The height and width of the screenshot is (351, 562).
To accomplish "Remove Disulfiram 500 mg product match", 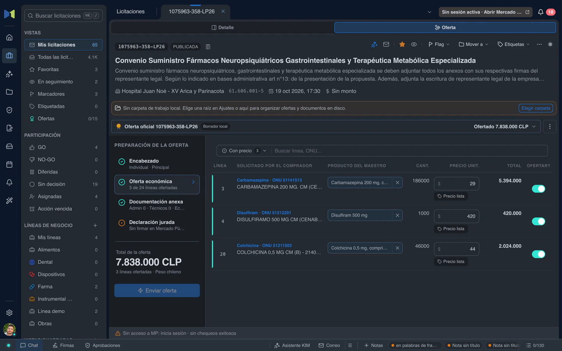I will click(x=397, y=216).
